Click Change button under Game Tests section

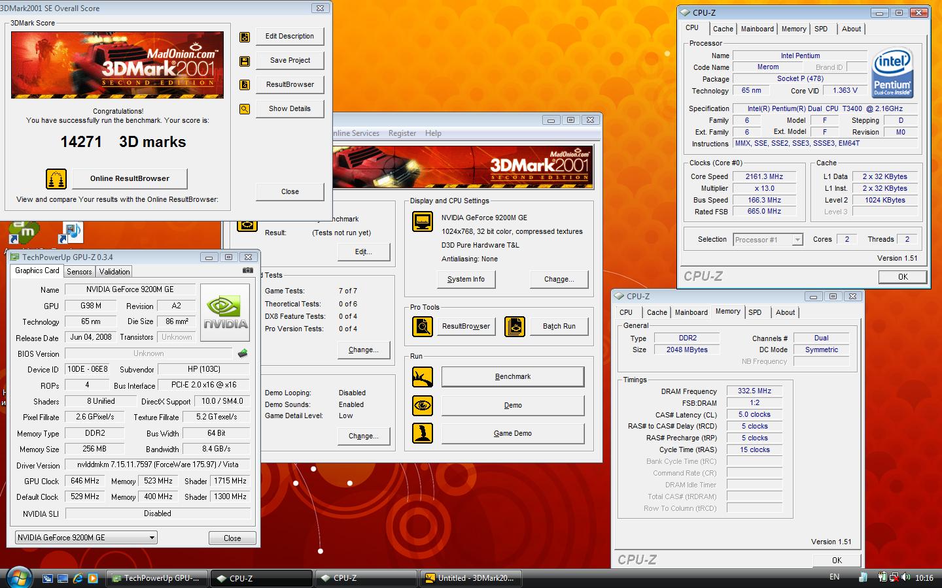364,350
